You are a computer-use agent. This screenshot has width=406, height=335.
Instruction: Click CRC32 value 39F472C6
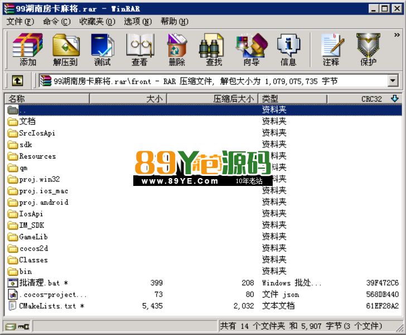[x=382, y=283]
